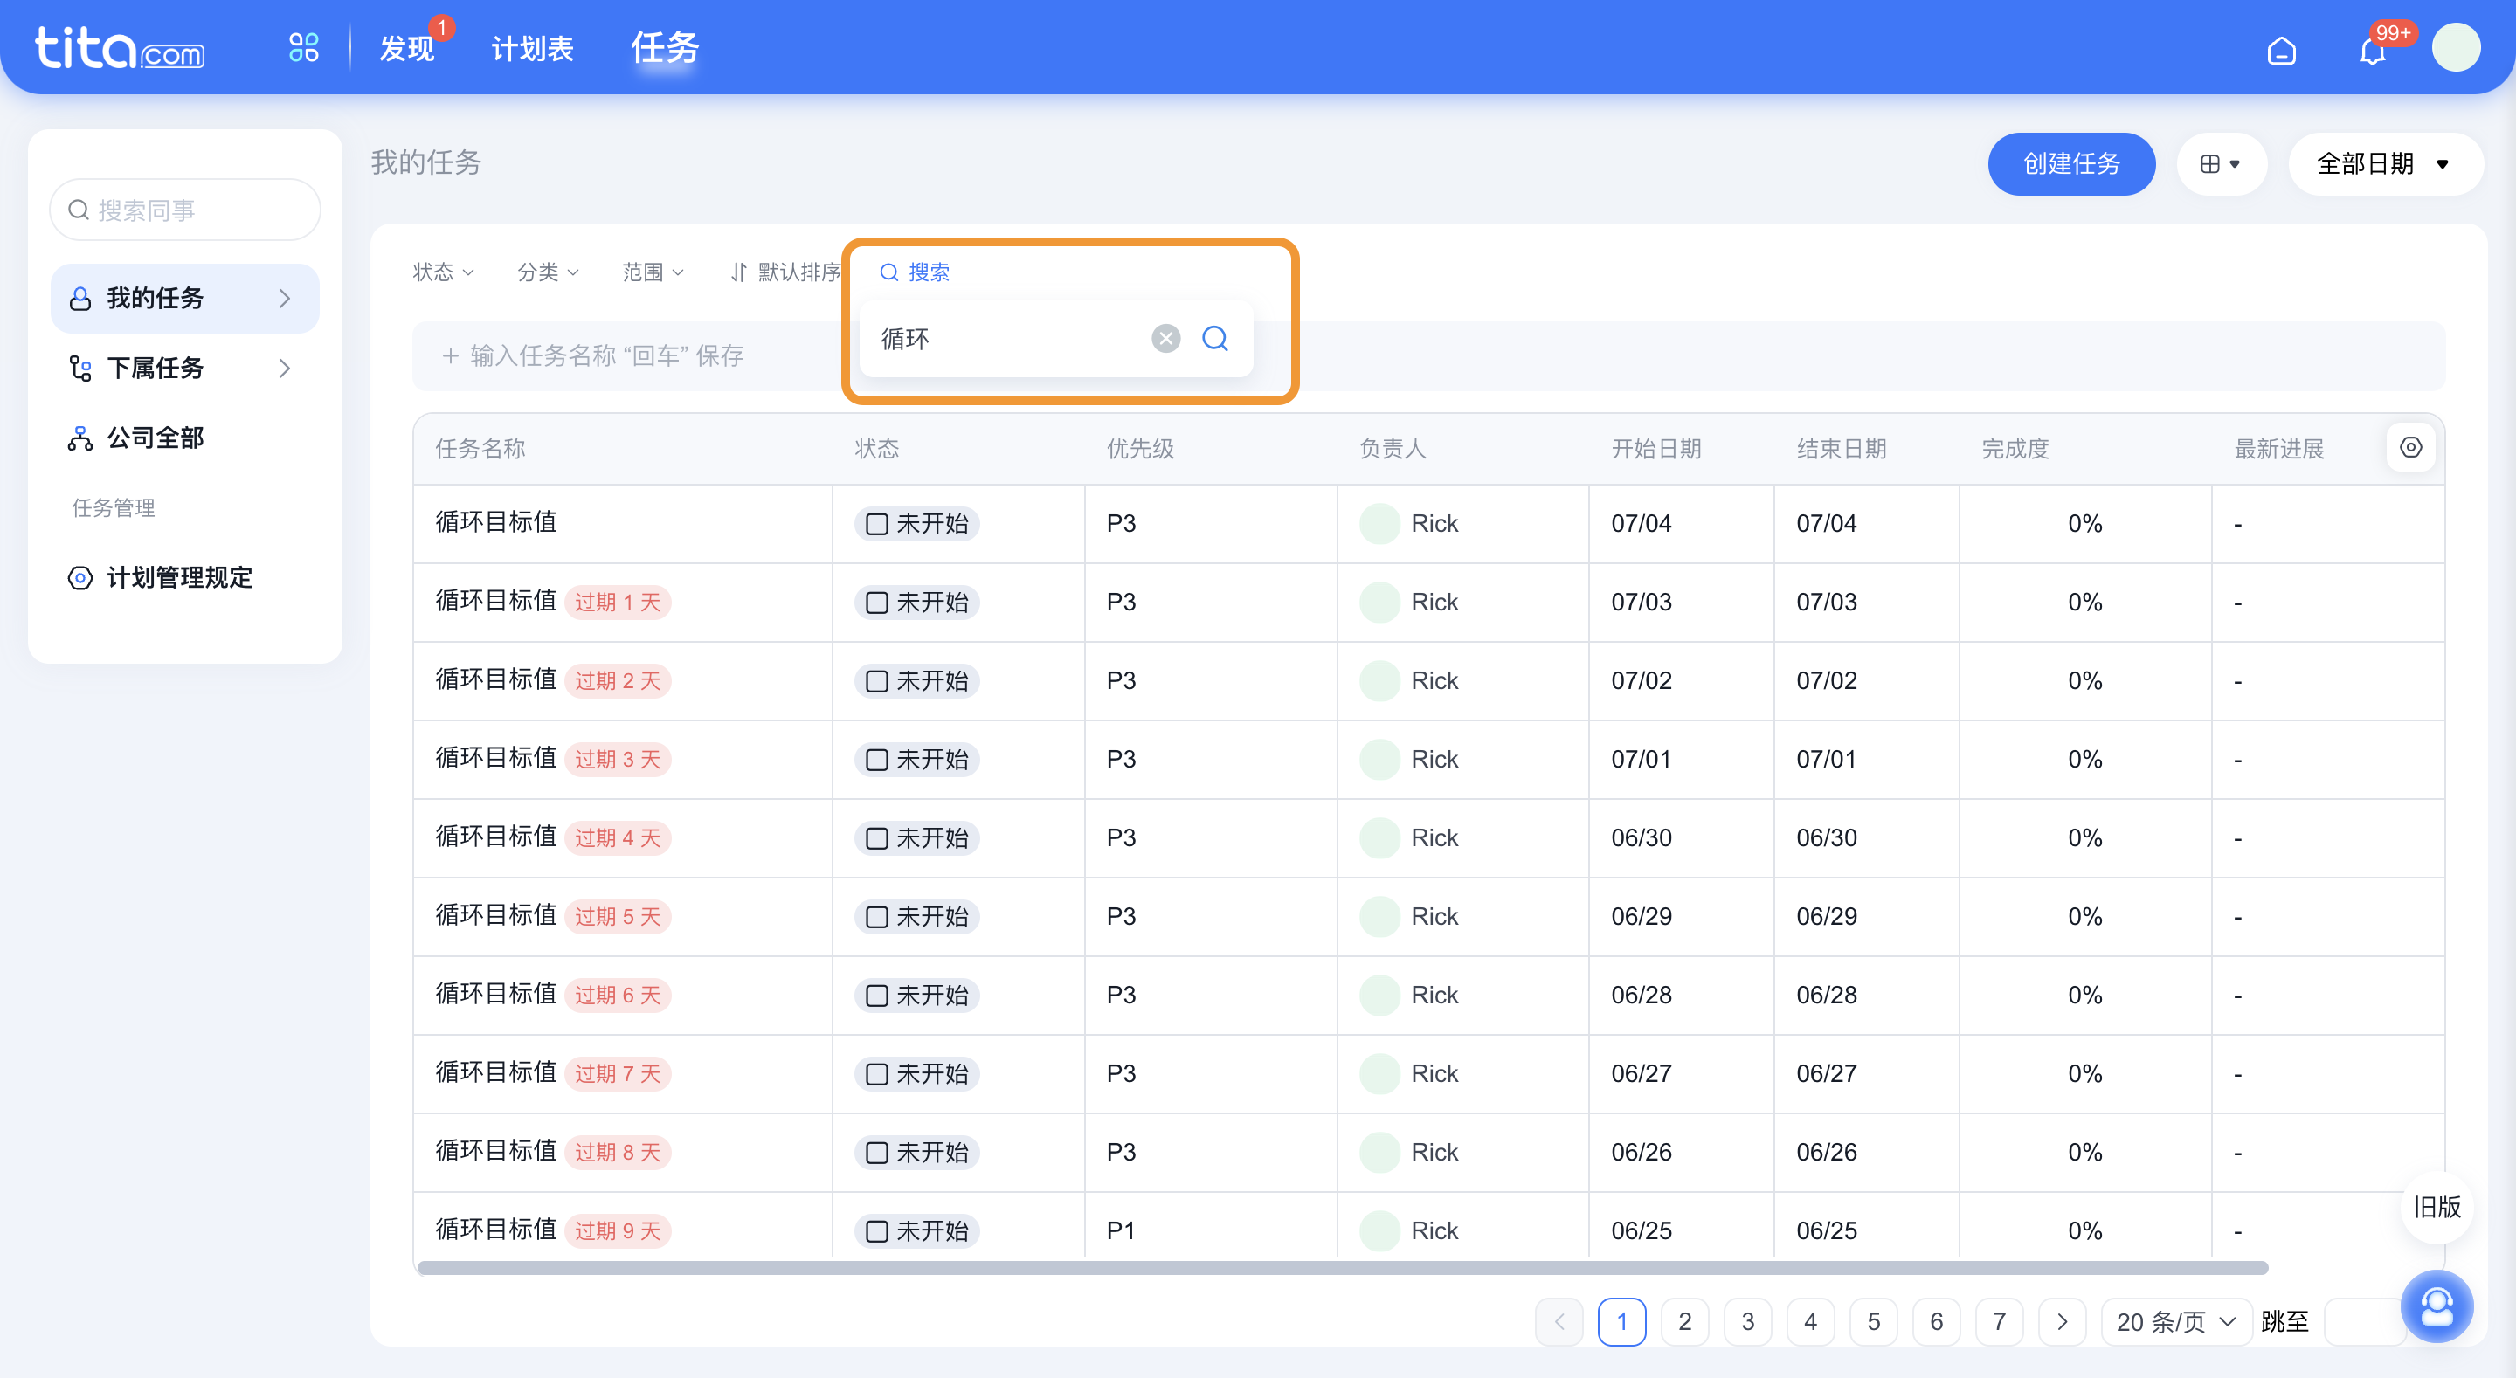Open table column settings gear icon

pos(2410,447)
